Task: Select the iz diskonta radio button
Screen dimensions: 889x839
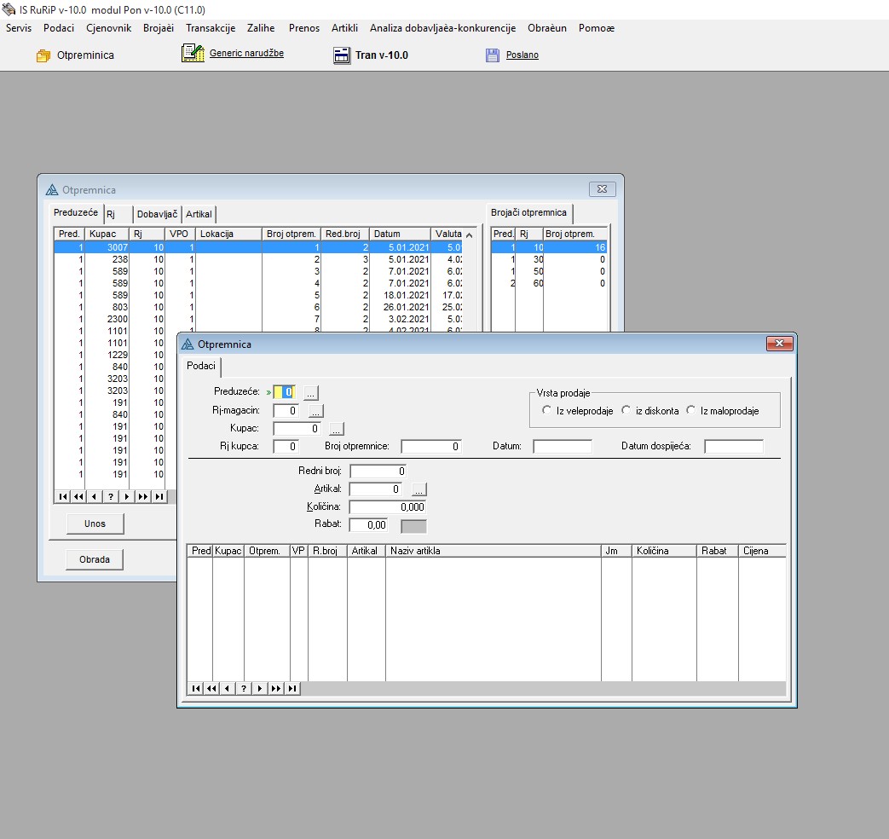Action: pos(626,410)
